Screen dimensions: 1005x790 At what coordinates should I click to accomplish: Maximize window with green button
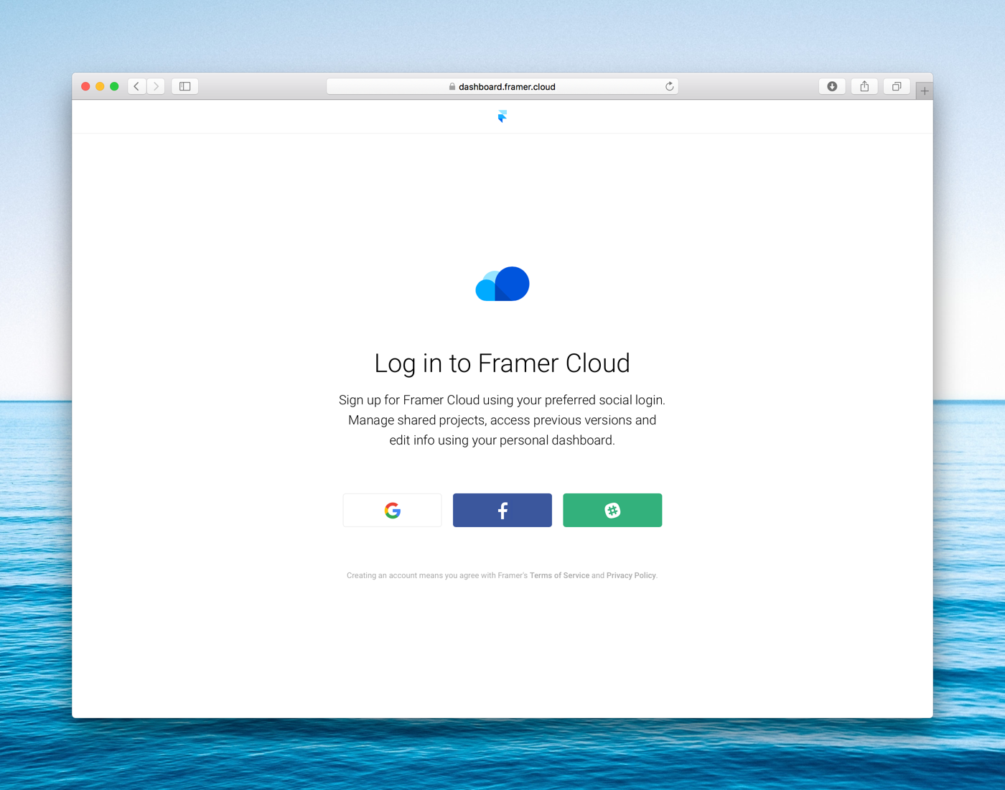click(114, 86)
